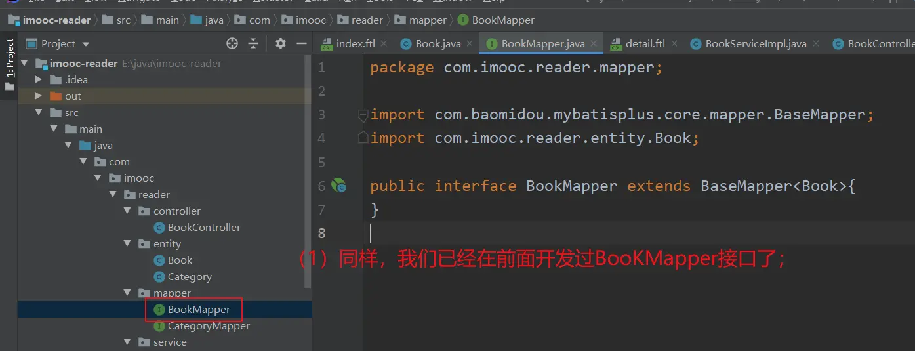Hide the Project panel with minimize icon
The height and width of the screenshot is (351, 915).
click(x=302, y=44)
